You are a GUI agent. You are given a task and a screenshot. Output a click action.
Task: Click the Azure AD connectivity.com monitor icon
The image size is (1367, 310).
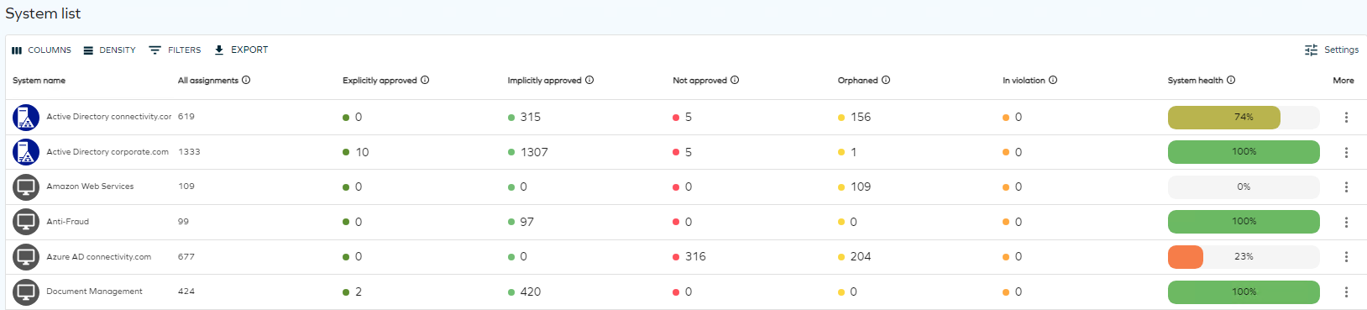[26, 257]
